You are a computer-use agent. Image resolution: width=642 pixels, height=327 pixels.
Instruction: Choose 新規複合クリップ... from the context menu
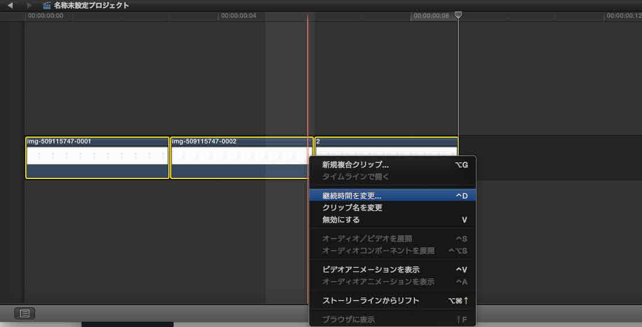(x=355, y=165)
